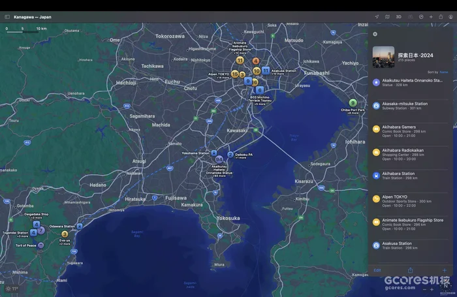Click the guide panel Edit button
Screen dimensions: 457x297
tap(377, 270)
